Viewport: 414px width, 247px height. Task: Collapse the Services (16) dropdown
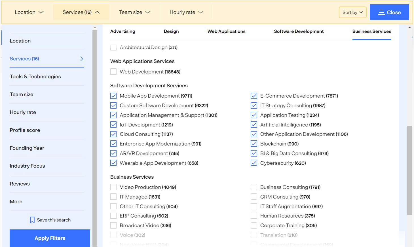(81, 12)
